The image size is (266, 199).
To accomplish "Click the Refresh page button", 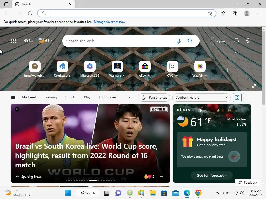I will (30, 13).
